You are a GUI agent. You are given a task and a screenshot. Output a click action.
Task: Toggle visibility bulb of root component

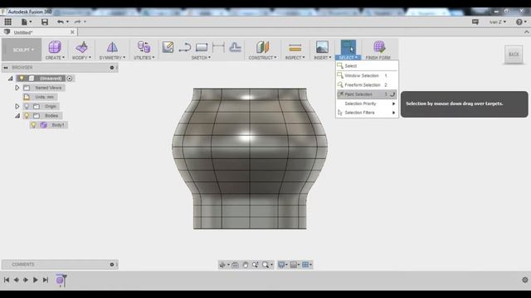22,79
